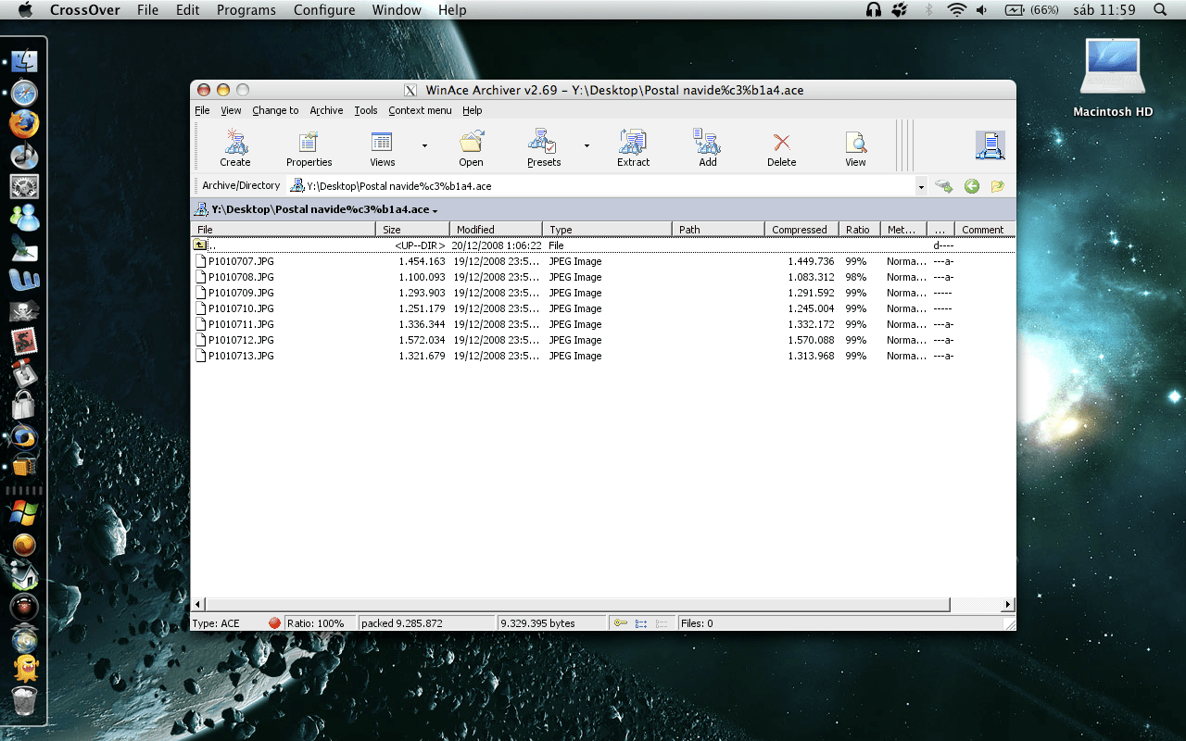Screen dimensions: 1186x741
Task: Click the greyed list icon in status bar
Action: (x=662, y=623)
